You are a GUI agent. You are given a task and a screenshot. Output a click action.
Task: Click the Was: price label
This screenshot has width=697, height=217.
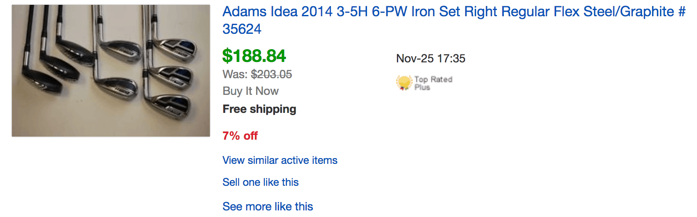[x=235, y=74]
